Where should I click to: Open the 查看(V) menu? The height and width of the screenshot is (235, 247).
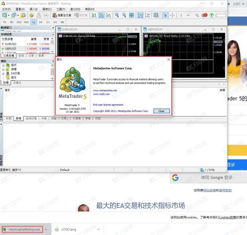20,9
